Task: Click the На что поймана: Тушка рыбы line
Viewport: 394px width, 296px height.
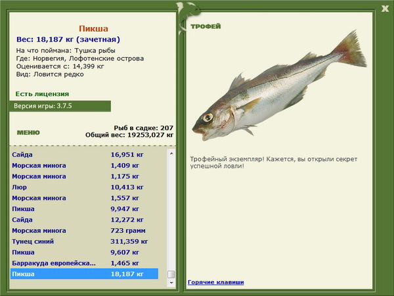Action: pyautogui.click(x=66, y=51)
